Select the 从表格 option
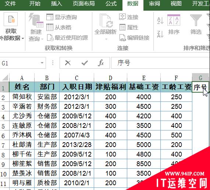 pyautogui.click(x=59, y=27)
